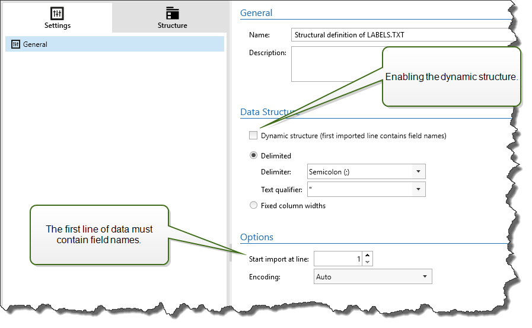Increase Start import at line with up arrow
532x328 pixels.
point(368,256)
